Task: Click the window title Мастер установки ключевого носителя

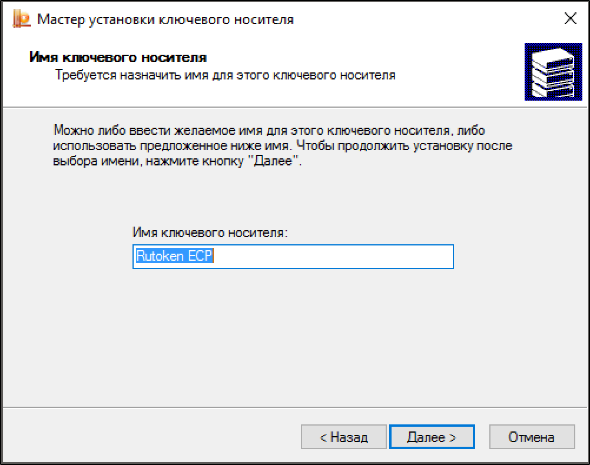Action: (x=165, y=19)
